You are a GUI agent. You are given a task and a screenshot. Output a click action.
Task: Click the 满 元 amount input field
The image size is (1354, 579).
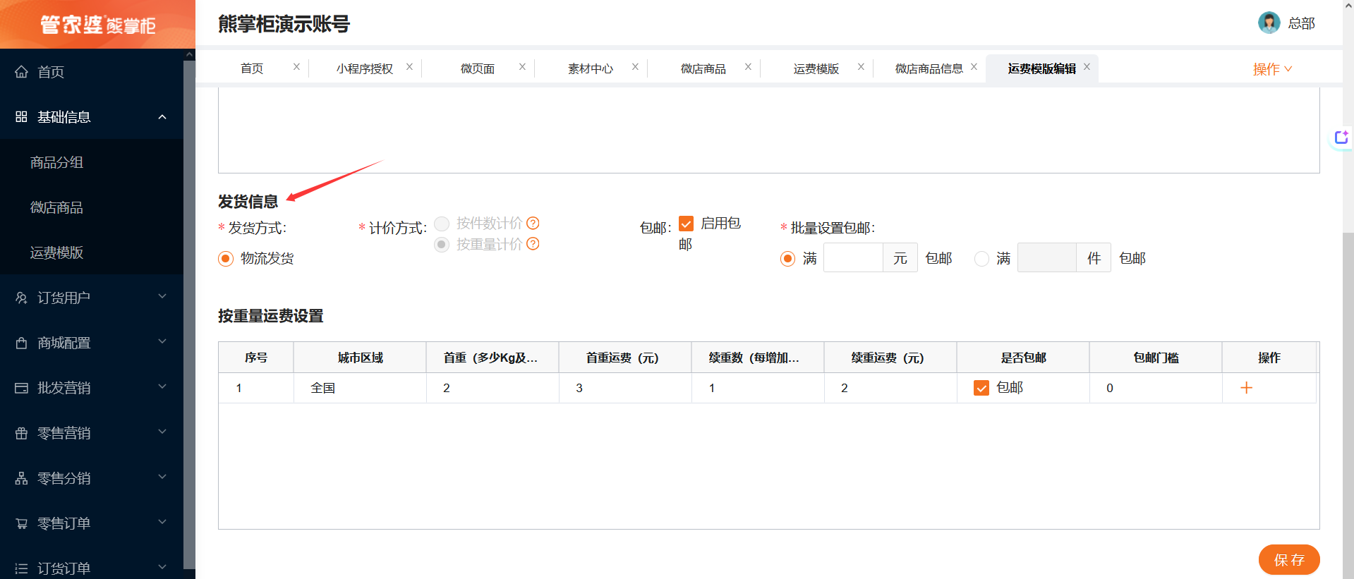[853, 258]
